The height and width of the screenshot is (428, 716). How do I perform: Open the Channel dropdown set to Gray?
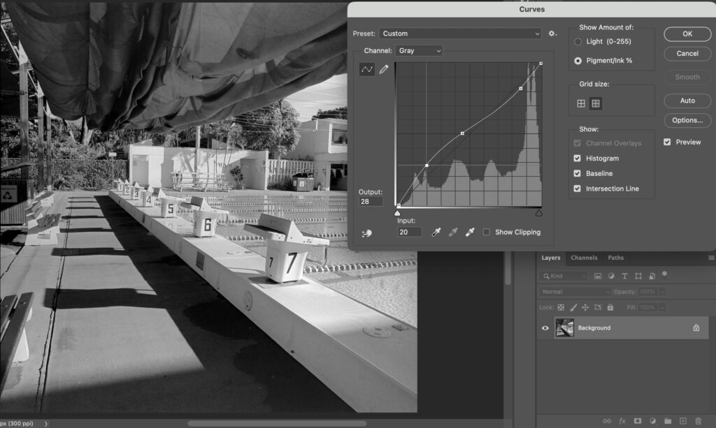tap(419, 51)
